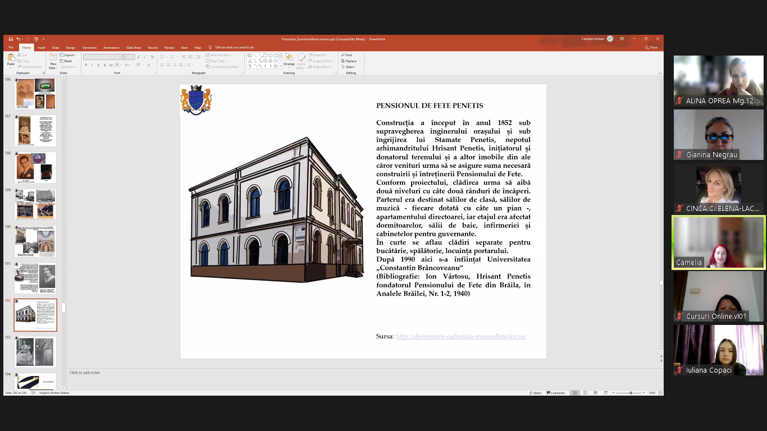Viewport: 767px width, 431px height.
Task: Click the Undo arrow icon
Action: point(19,39)
